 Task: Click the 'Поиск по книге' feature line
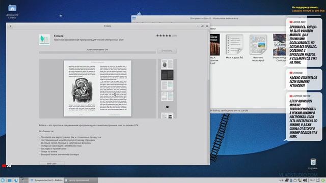tap(49, 151)
